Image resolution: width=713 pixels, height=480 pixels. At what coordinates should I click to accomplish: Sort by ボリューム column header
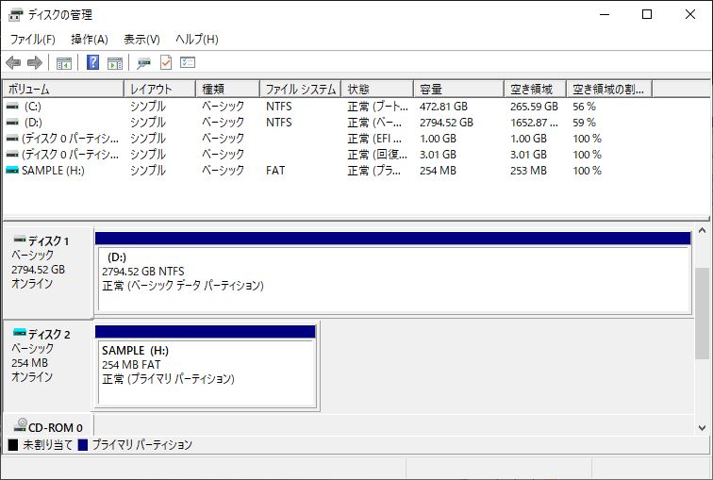click(x=62, y=90)
